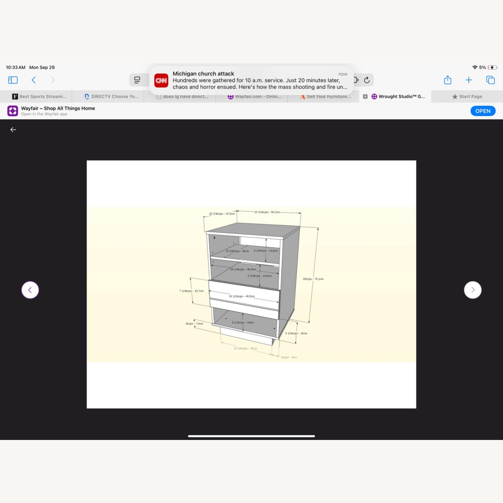This screenshot has width=503, height=503.
Task: Tap OPEN to launch Wayfair app
Action: 483,111
